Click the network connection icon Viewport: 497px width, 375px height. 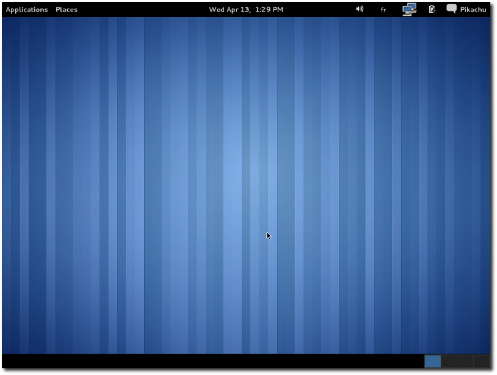[410, 9]
